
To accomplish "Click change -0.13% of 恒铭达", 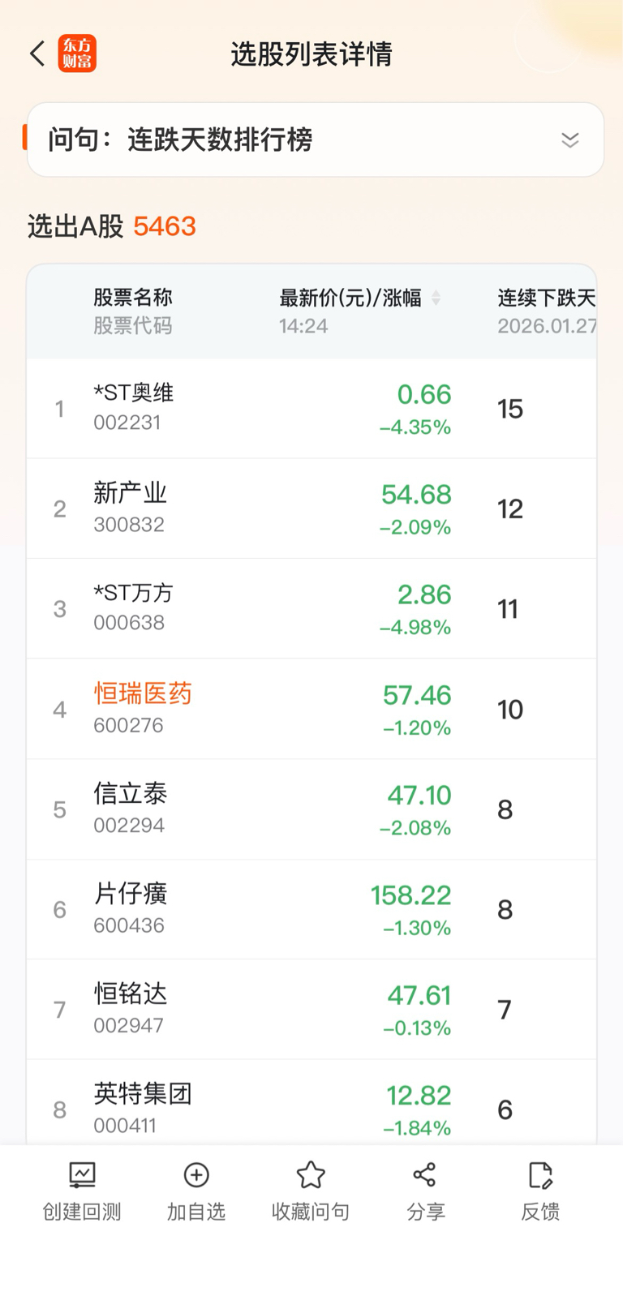I will point(417,1028).
